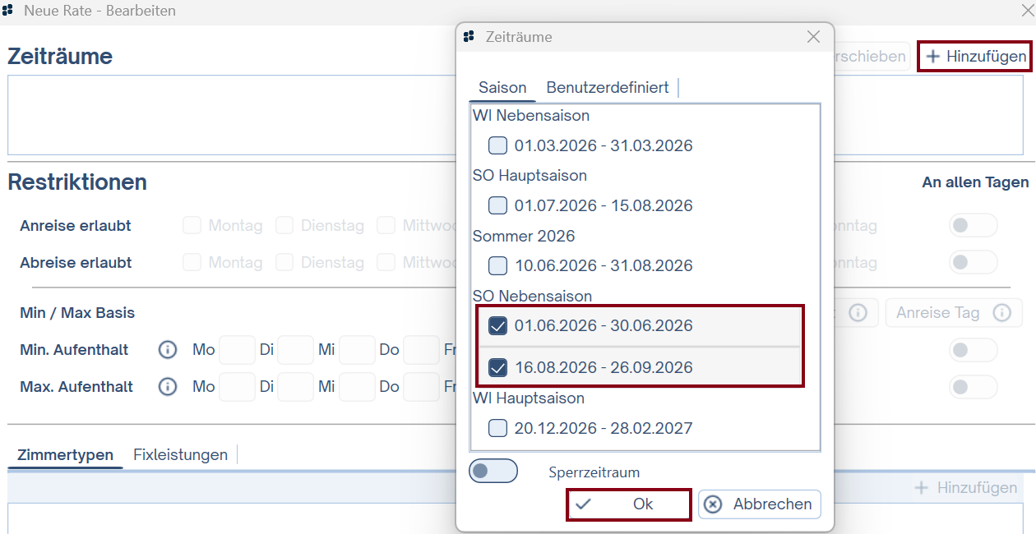Toggle Anreise erlaubt for all days
Viewport: 1036px width, 534px height.
click(x=973, y=226)
